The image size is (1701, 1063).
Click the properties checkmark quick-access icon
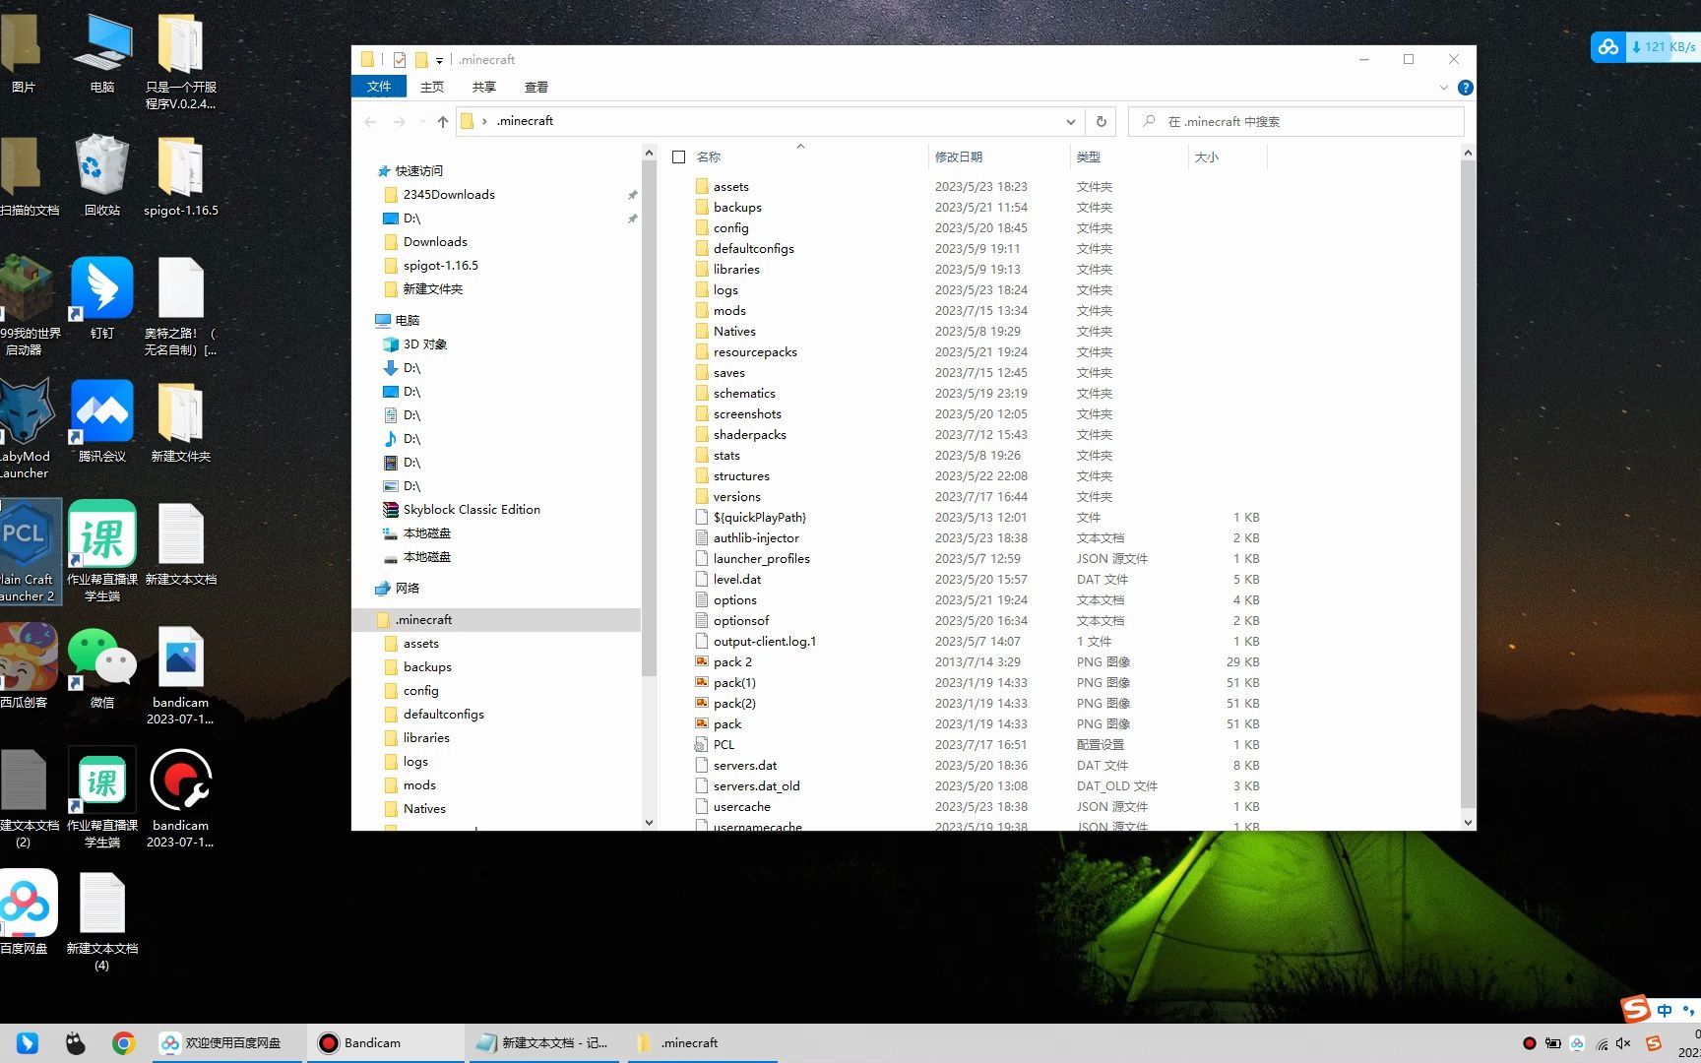[x=400, y=60]
